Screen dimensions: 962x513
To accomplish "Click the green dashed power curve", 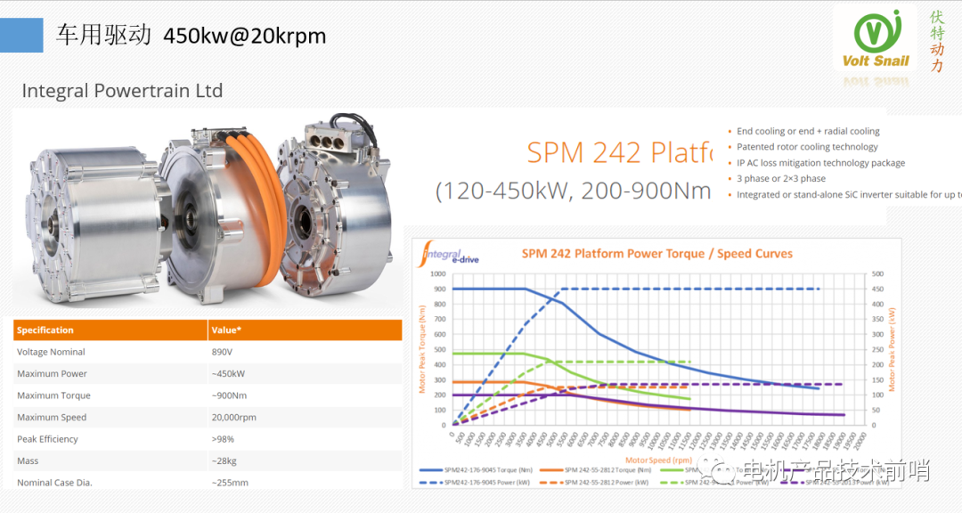I will pos(620,362).
